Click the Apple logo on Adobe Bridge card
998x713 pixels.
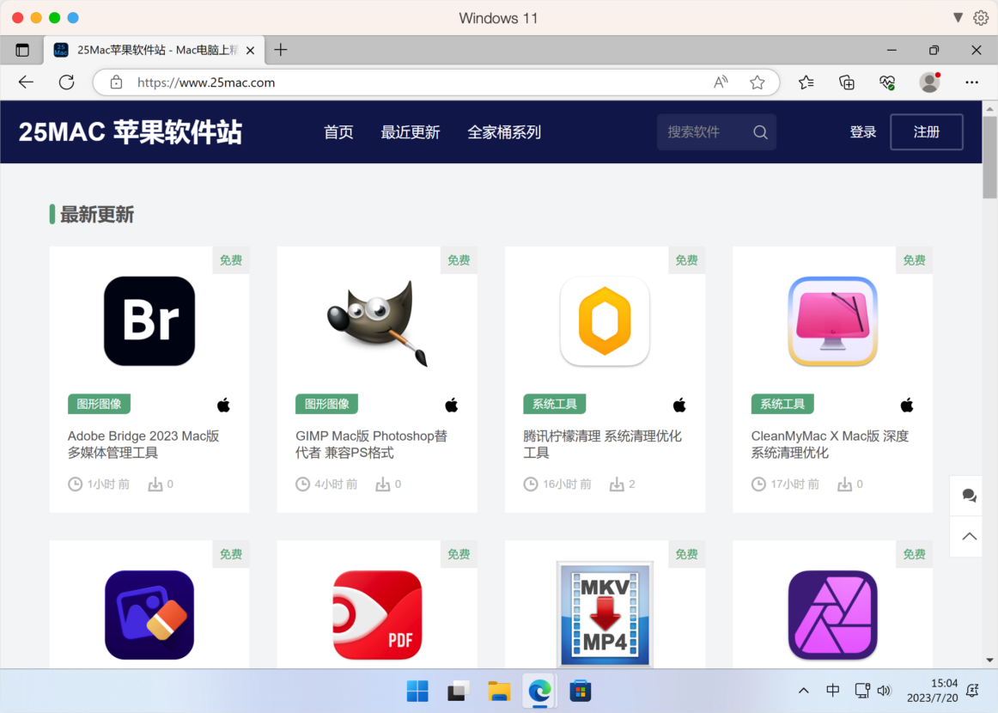(223, 405)
